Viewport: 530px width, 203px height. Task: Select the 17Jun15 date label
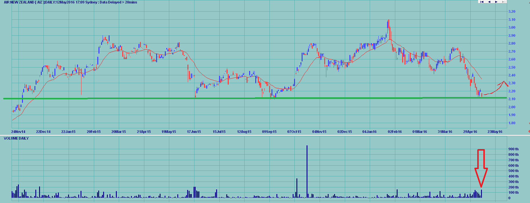coord(194,132)
